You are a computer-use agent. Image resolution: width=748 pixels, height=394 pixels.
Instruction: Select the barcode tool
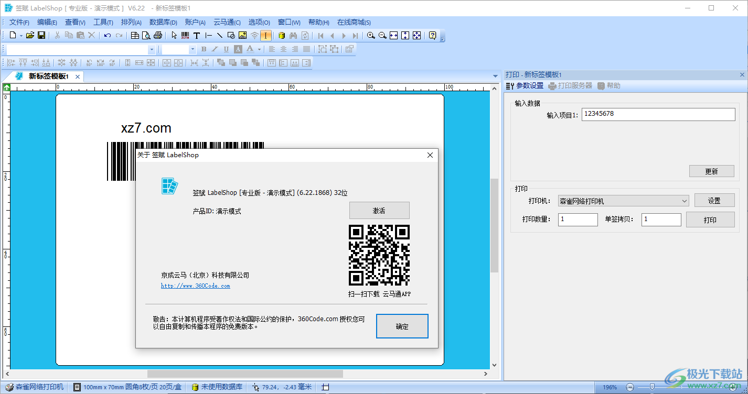(185, 36)
